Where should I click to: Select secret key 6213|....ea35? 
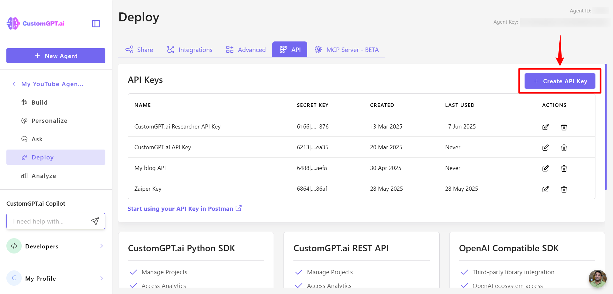[313, 147]
